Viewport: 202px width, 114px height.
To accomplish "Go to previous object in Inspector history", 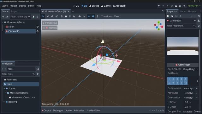I will [192, 16].
